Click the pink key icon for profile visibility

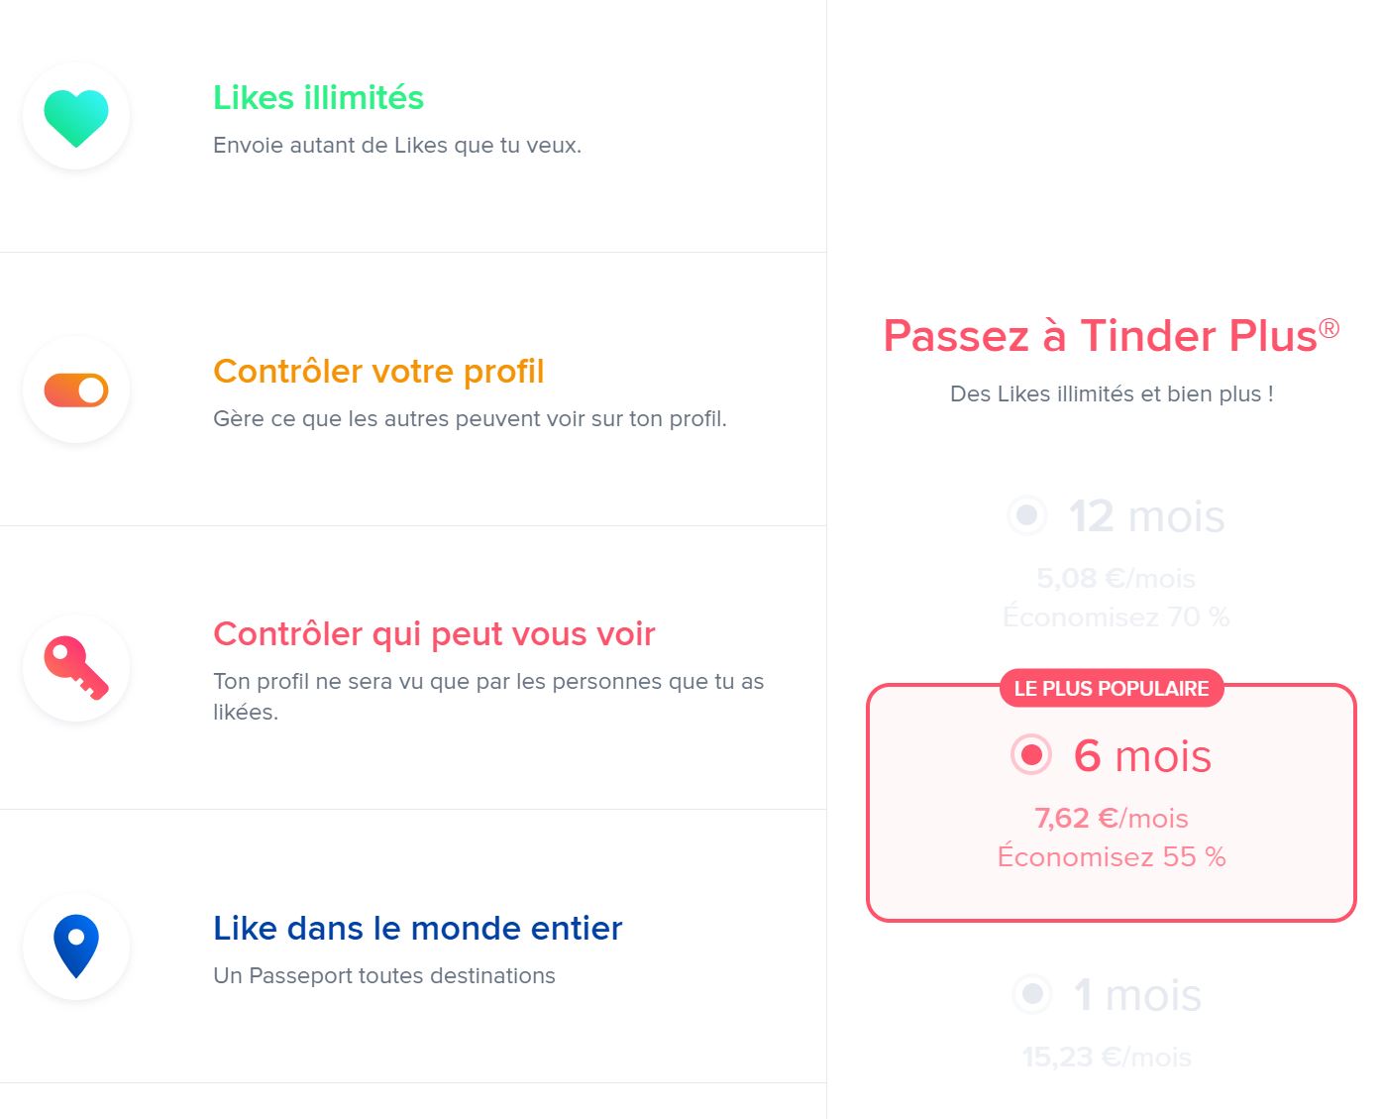tap(76, 666)
